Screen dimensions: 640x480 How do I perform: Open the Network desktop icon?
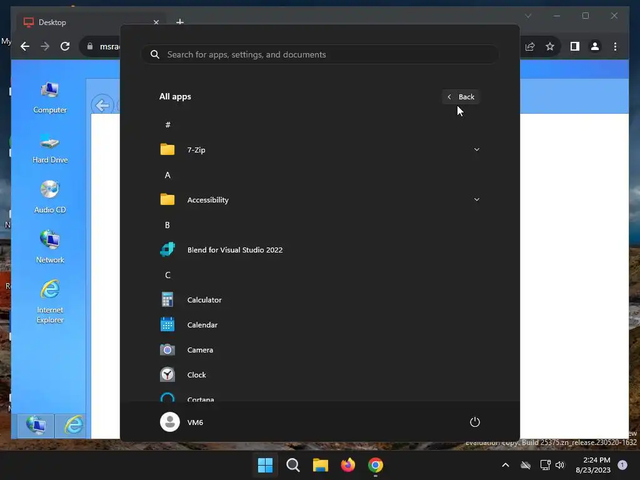pos(50,247)
